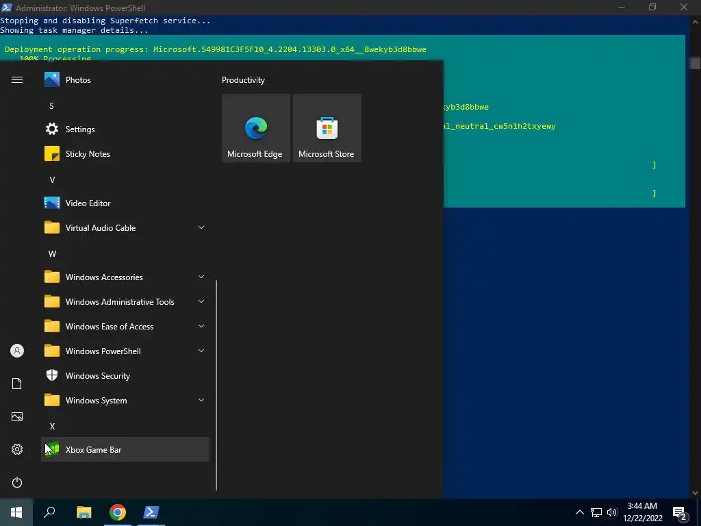The width and height of the screenshot is (701, 526).
Task: Switch to PowerShell taskbar icon
Action: 151,512
